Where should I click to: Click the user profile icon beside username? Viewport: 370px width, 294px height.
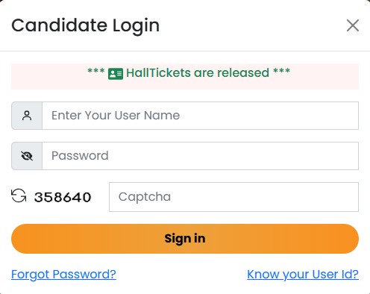[x=27, y=116]
